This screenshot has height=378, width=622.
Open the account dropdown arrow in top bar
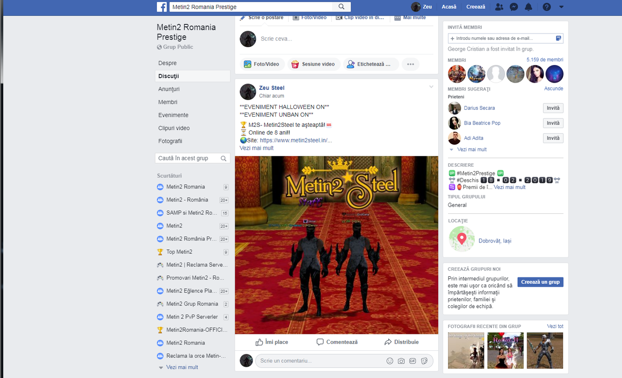[561, 7]
